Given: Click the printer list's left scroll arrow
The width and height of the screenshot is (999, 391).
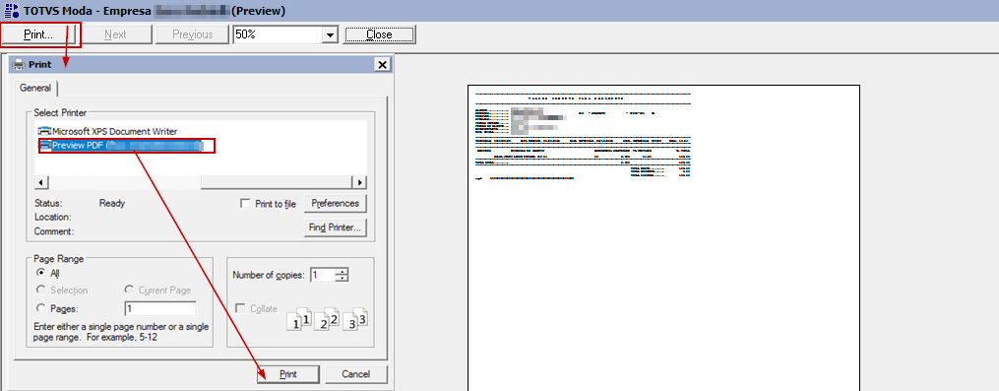Looking at the screenshot, I should tap(40, 183).
